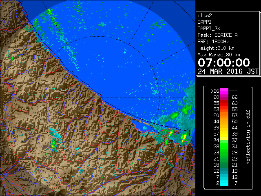This screenshot has height=196, width=261.
Task: Pick the bright green swatch beside left '28'
Action: click(x=224, y=146)
